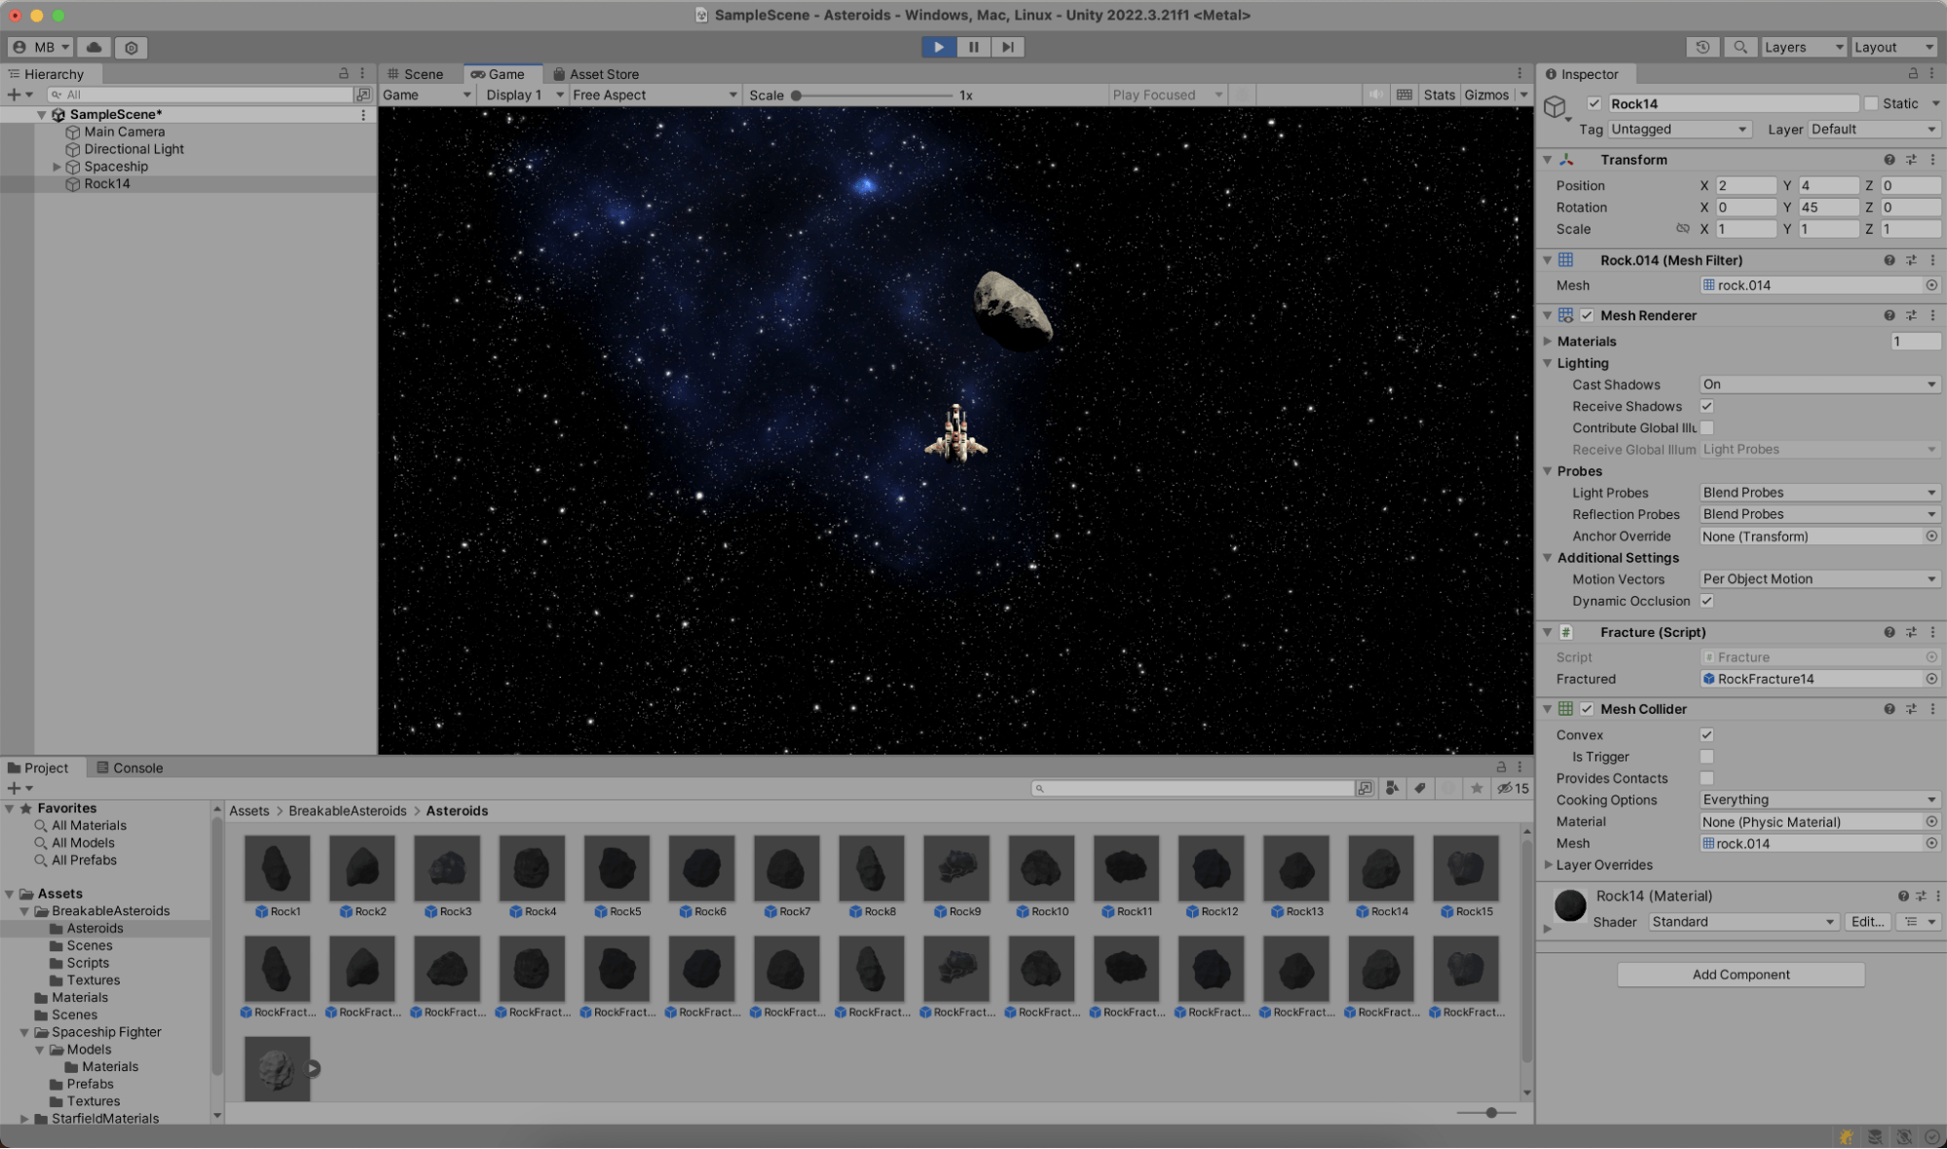Open the mesh object picker for rock.014

[x=1932, y=285]
